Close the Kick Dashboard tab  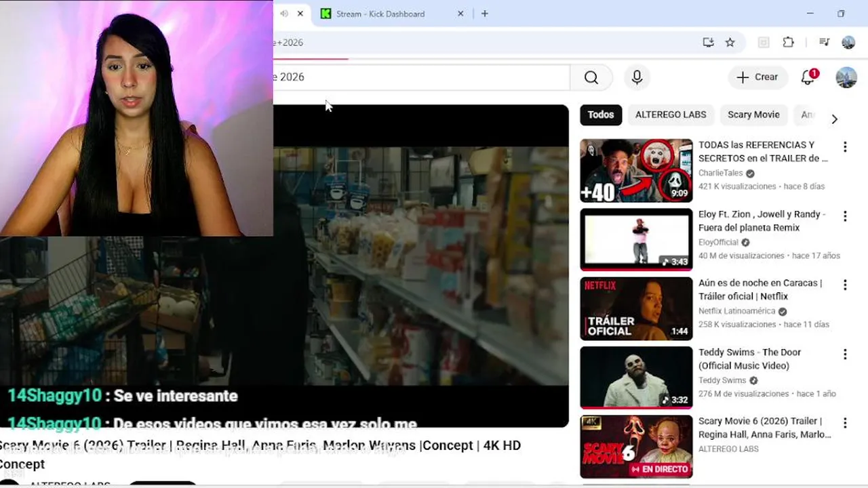[x=460, y=14]
